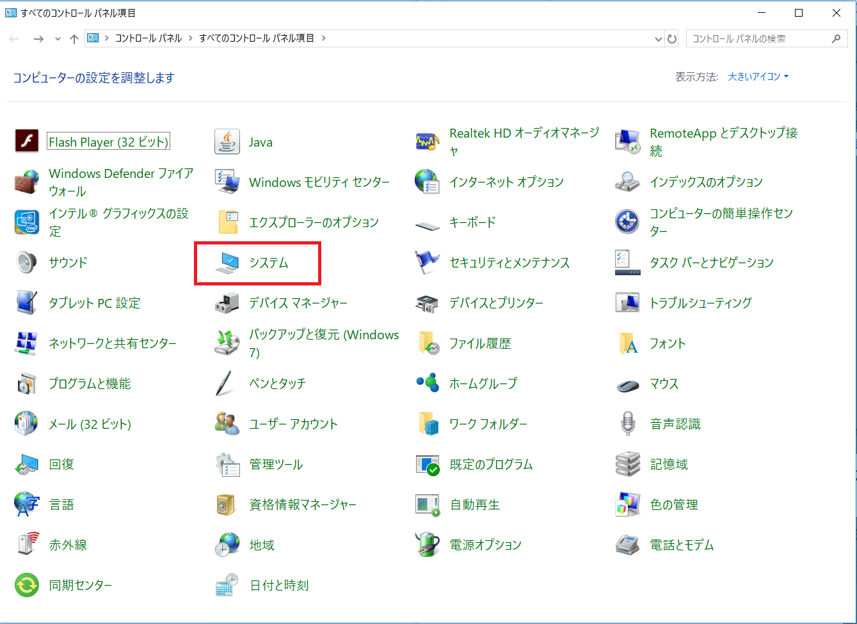
Task: Open the インテル グラフィックスの設定 icon
Action: [27, 222]
